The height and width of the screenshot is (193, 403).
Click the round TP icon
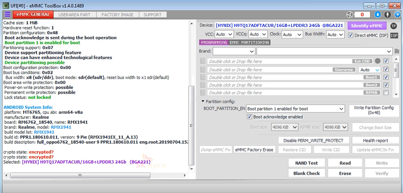393,26
